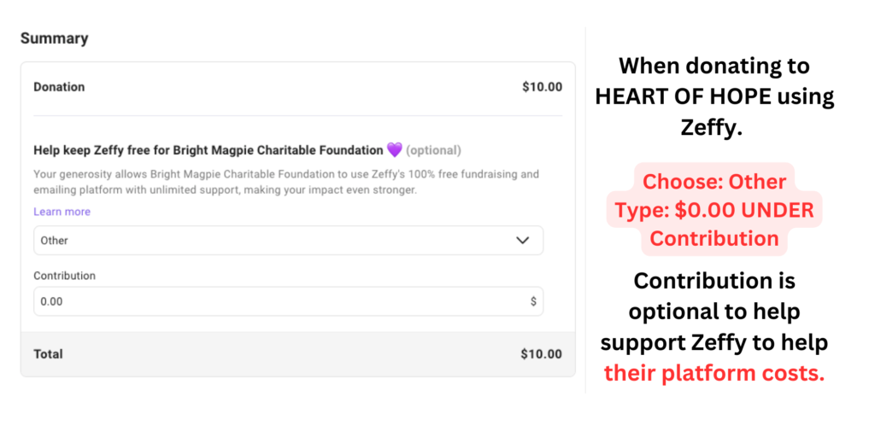Click the Donation $10.00 amount
The height and width of the screenshot is (437, 875).
542,86
